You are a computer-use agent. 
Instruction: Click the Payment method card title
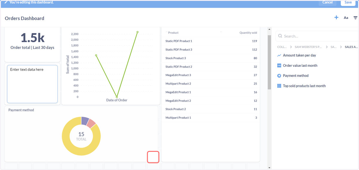[21, 110]
